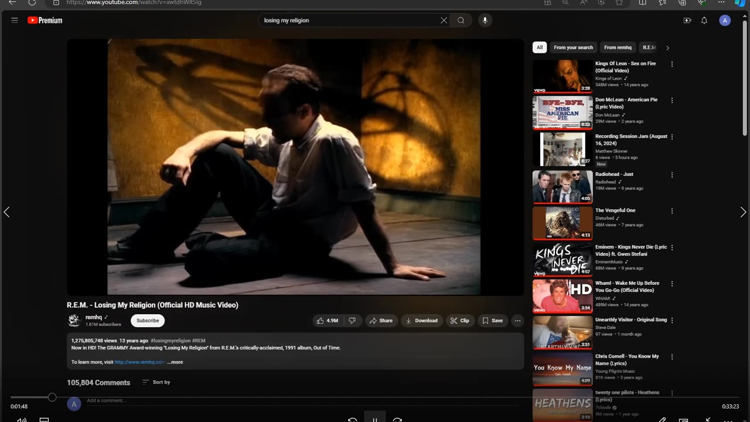The height and width of the screenshot is (422, 750).
Task: Dislike the video with thumbs-down
Action: point(352,321)
